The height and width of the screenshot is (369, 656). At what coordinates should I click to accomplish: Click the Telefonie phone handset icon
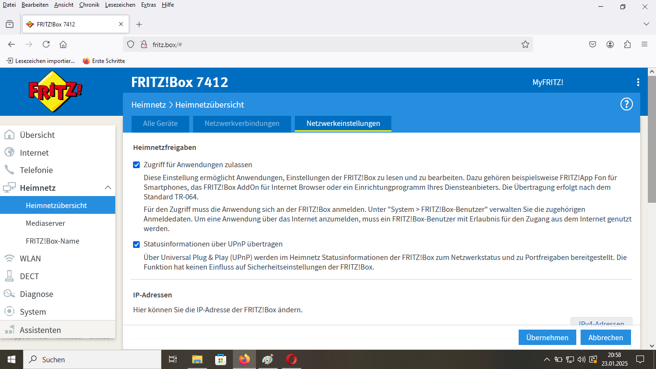9,170
